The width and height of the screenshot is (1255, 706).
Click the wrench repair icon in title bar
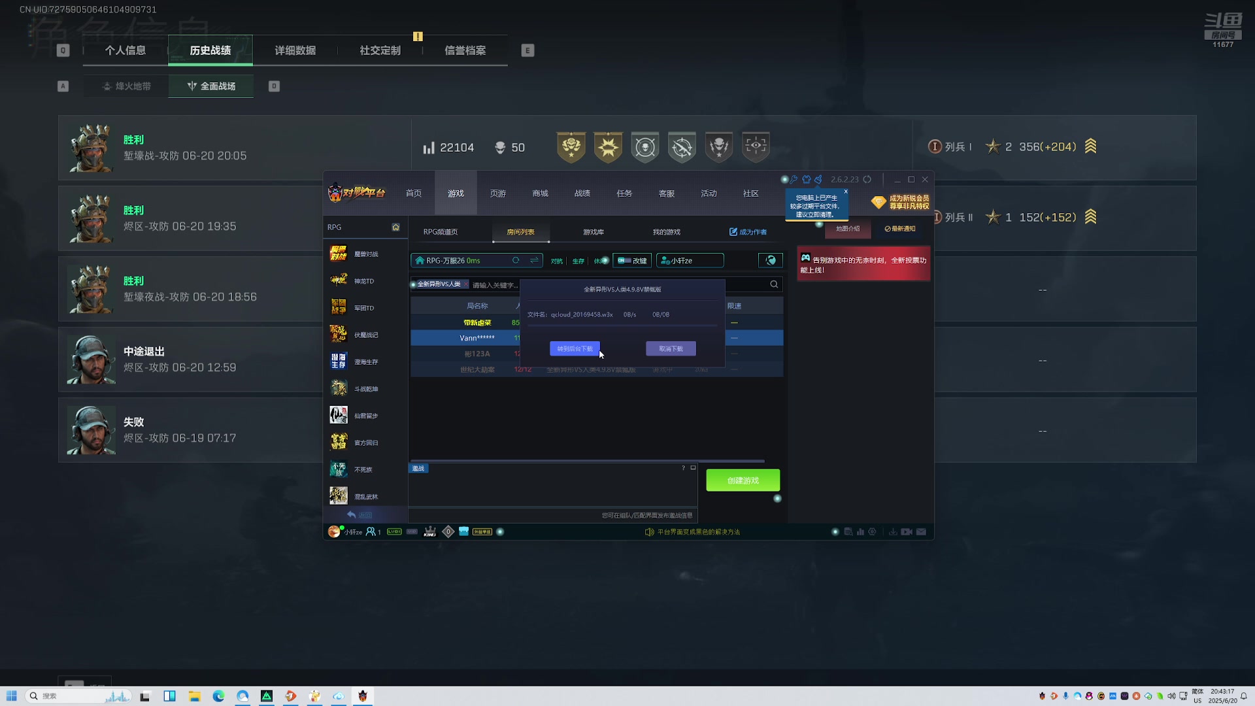(x=794, y=179)
